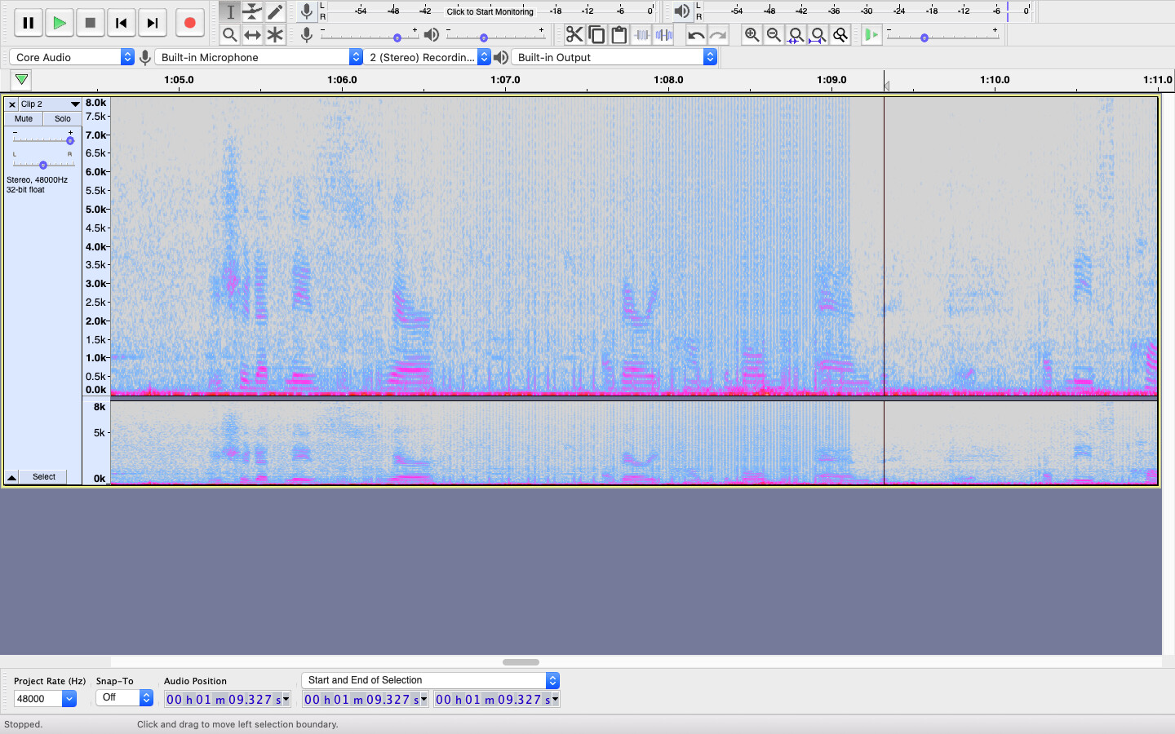Enable Solo on Clip 2
This screenshot has width=1175, height=734.
pos(63,118)
